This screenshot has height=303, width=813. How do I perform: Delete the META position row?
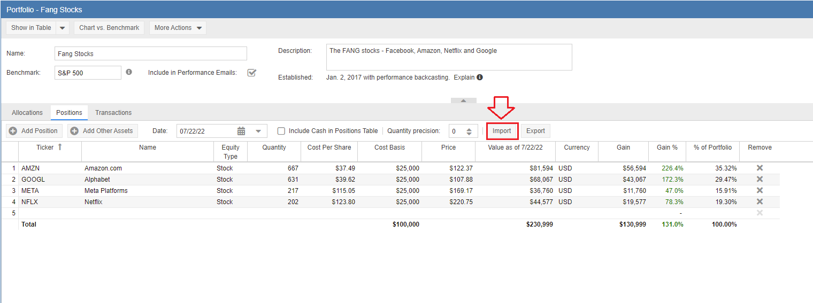tap(760, 190)
